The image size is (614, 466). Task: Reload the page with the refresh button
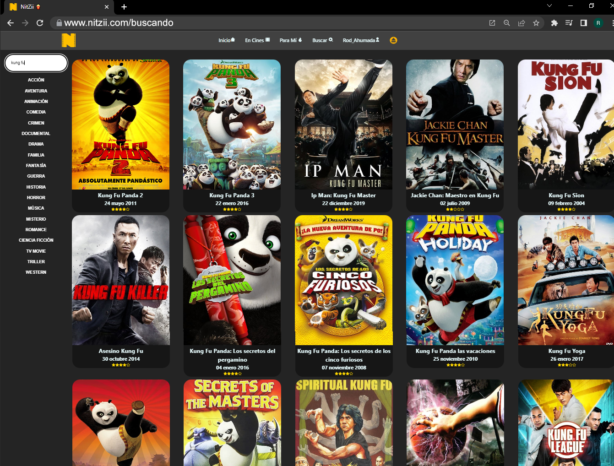pyautogui.click(x=40, y=23)
